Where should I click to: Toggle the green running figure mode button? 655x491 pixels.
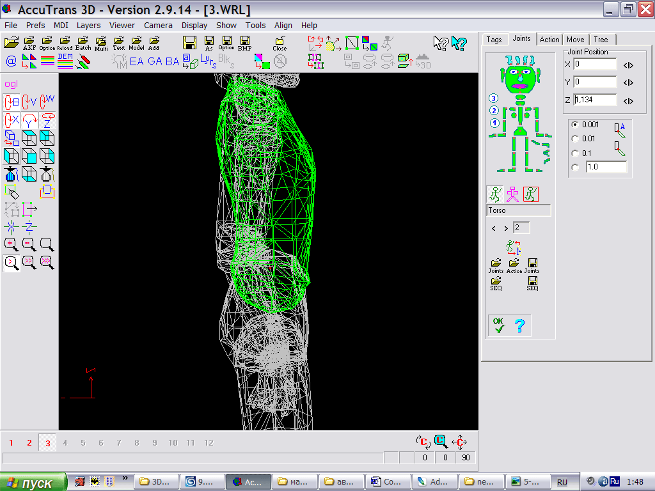click(x=495, y=194)
